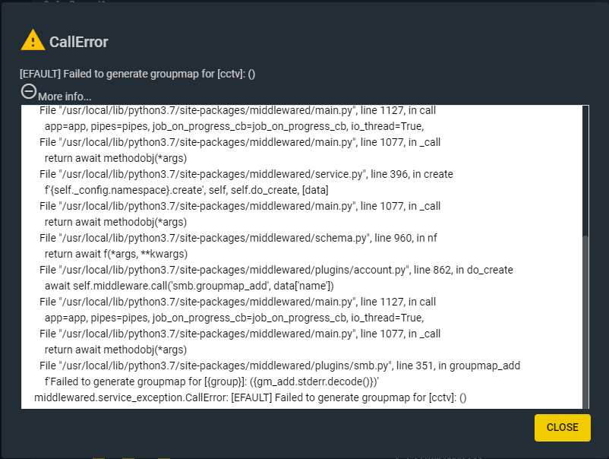Screen dimensions: 609x459
Task: Click the schema.py line 960 traceback entry
Action: 238,238
